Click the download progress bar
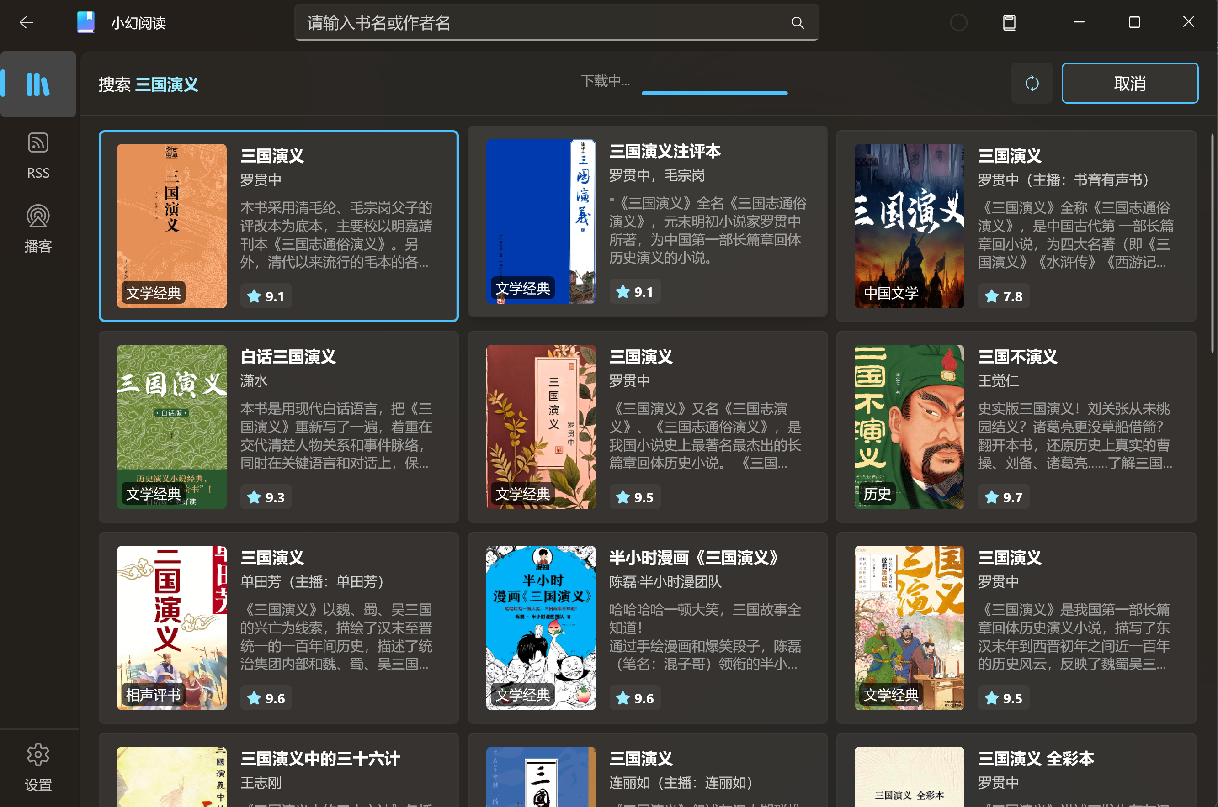This screenshot has width=1218, height=807. pos(714,93)
